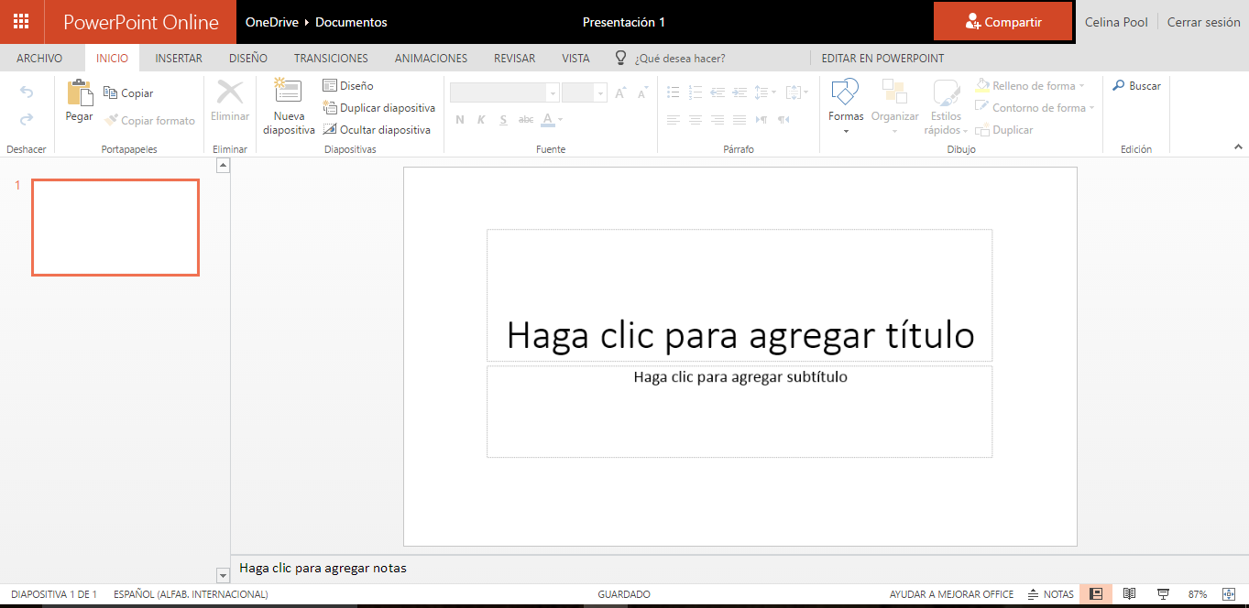Click fit slide to window icon
The width and height of the screenshot is (1249, 608).
pyautogui.click(x=1229, y=594)
